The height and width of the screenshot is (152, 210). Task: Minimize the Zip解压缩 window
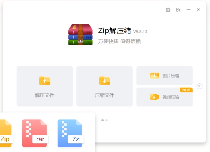[x=188, y=10]
